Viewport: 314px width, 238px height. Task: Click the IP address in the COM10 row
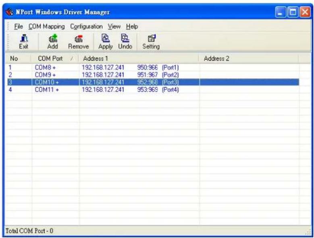click(103, 82)
